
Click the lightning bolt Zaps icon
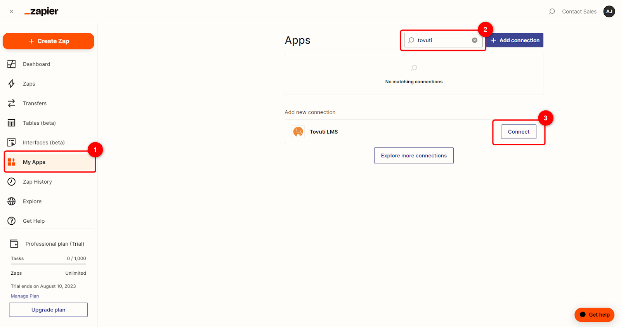tap(12, 84)
